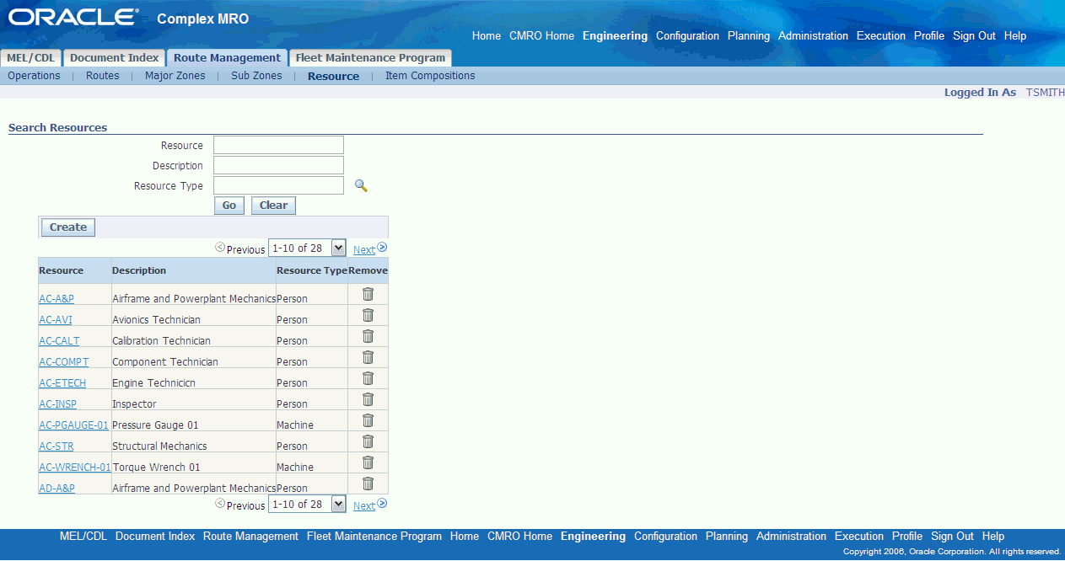Image resolution: width=1065 pixels, height=561 pixels.
Task: Open Configuration in top header
Action: point(687,36)
